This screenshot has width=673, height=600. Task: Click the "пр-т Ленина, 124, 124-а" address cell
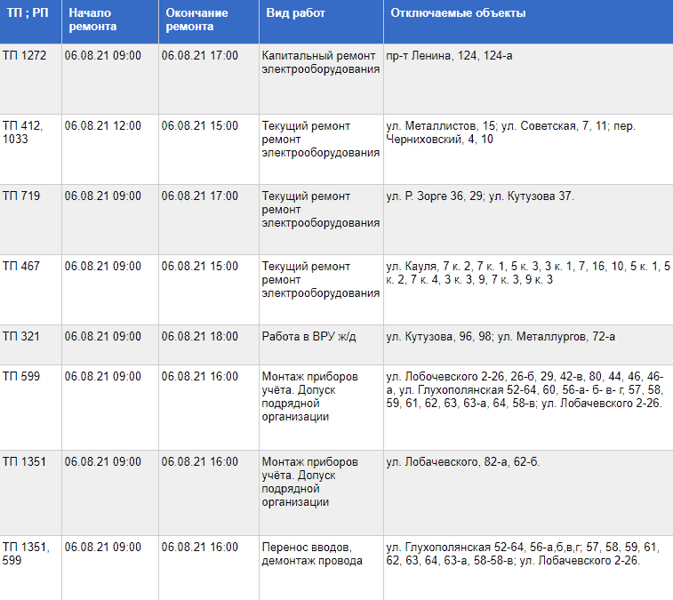point(449,55)
